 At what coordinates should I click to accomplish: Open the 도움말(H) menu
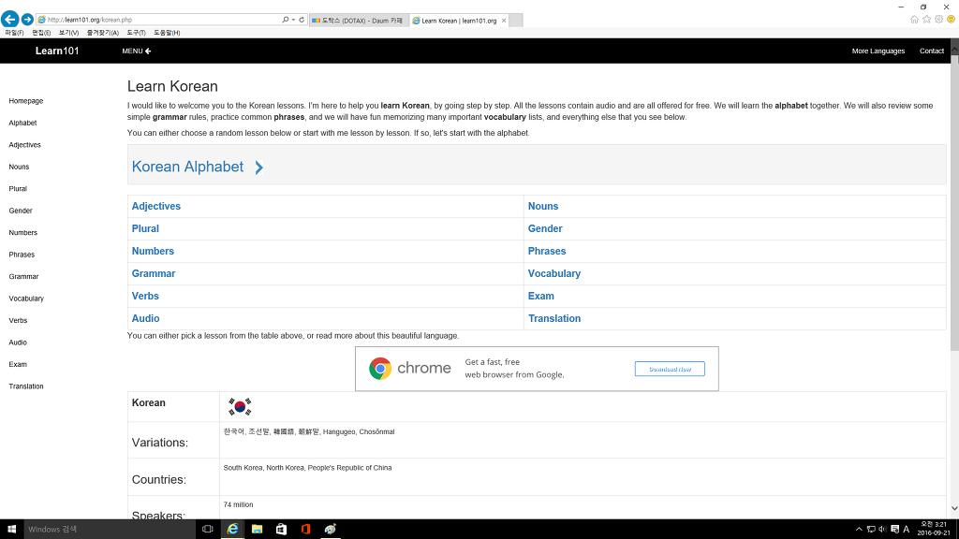(x=167, y=33)
